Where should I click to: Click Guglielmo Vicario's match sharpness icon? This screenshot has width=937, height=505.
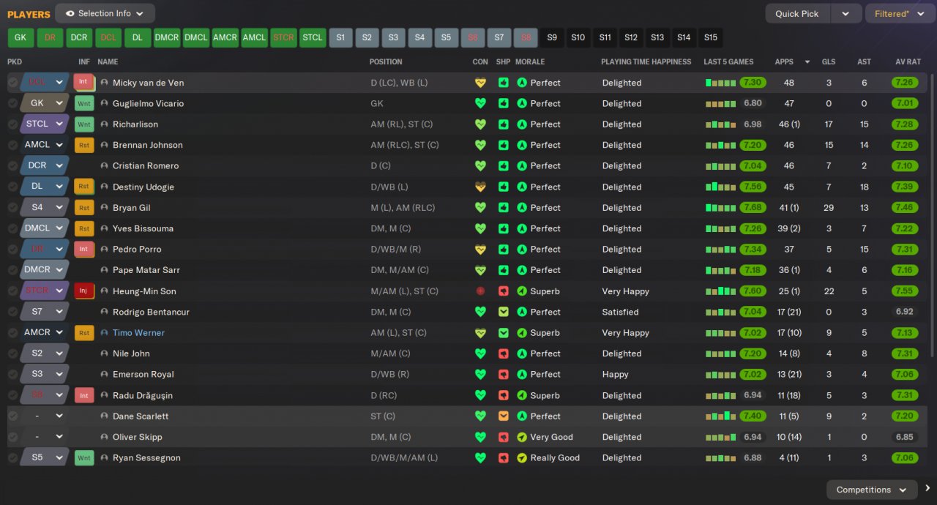[503, 103]
